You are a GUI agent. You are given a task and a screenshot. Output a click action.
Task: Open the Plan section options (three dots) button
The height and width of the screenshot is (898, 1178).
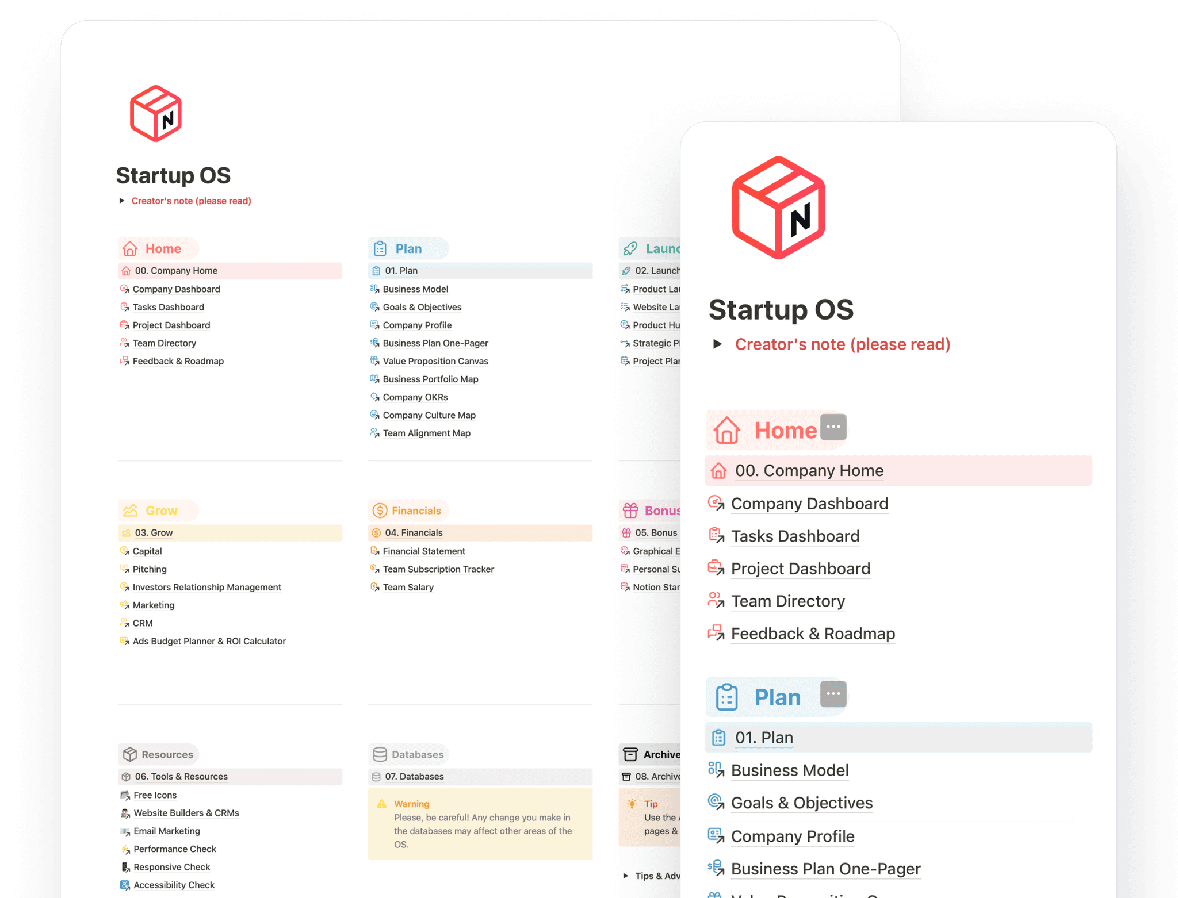pyautogui.click(x=833, y=694)
